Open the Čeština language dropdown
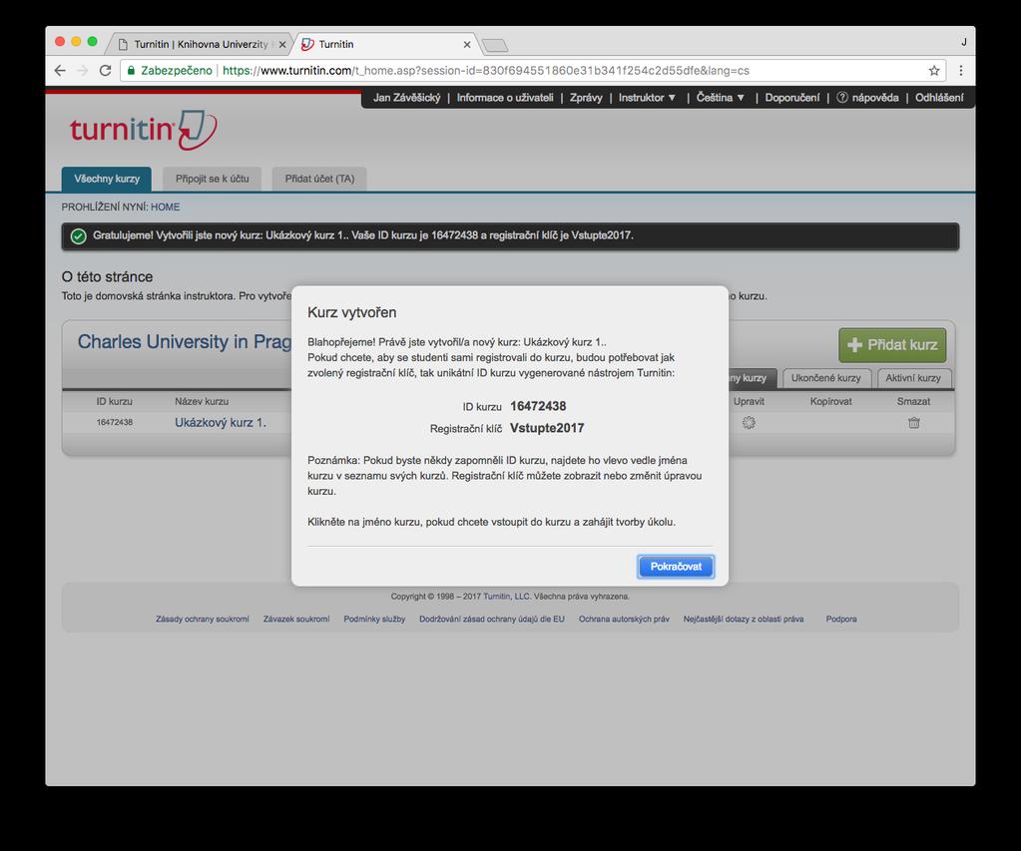1021x851 pixels. pyautogui.click(x=720, y=98)
